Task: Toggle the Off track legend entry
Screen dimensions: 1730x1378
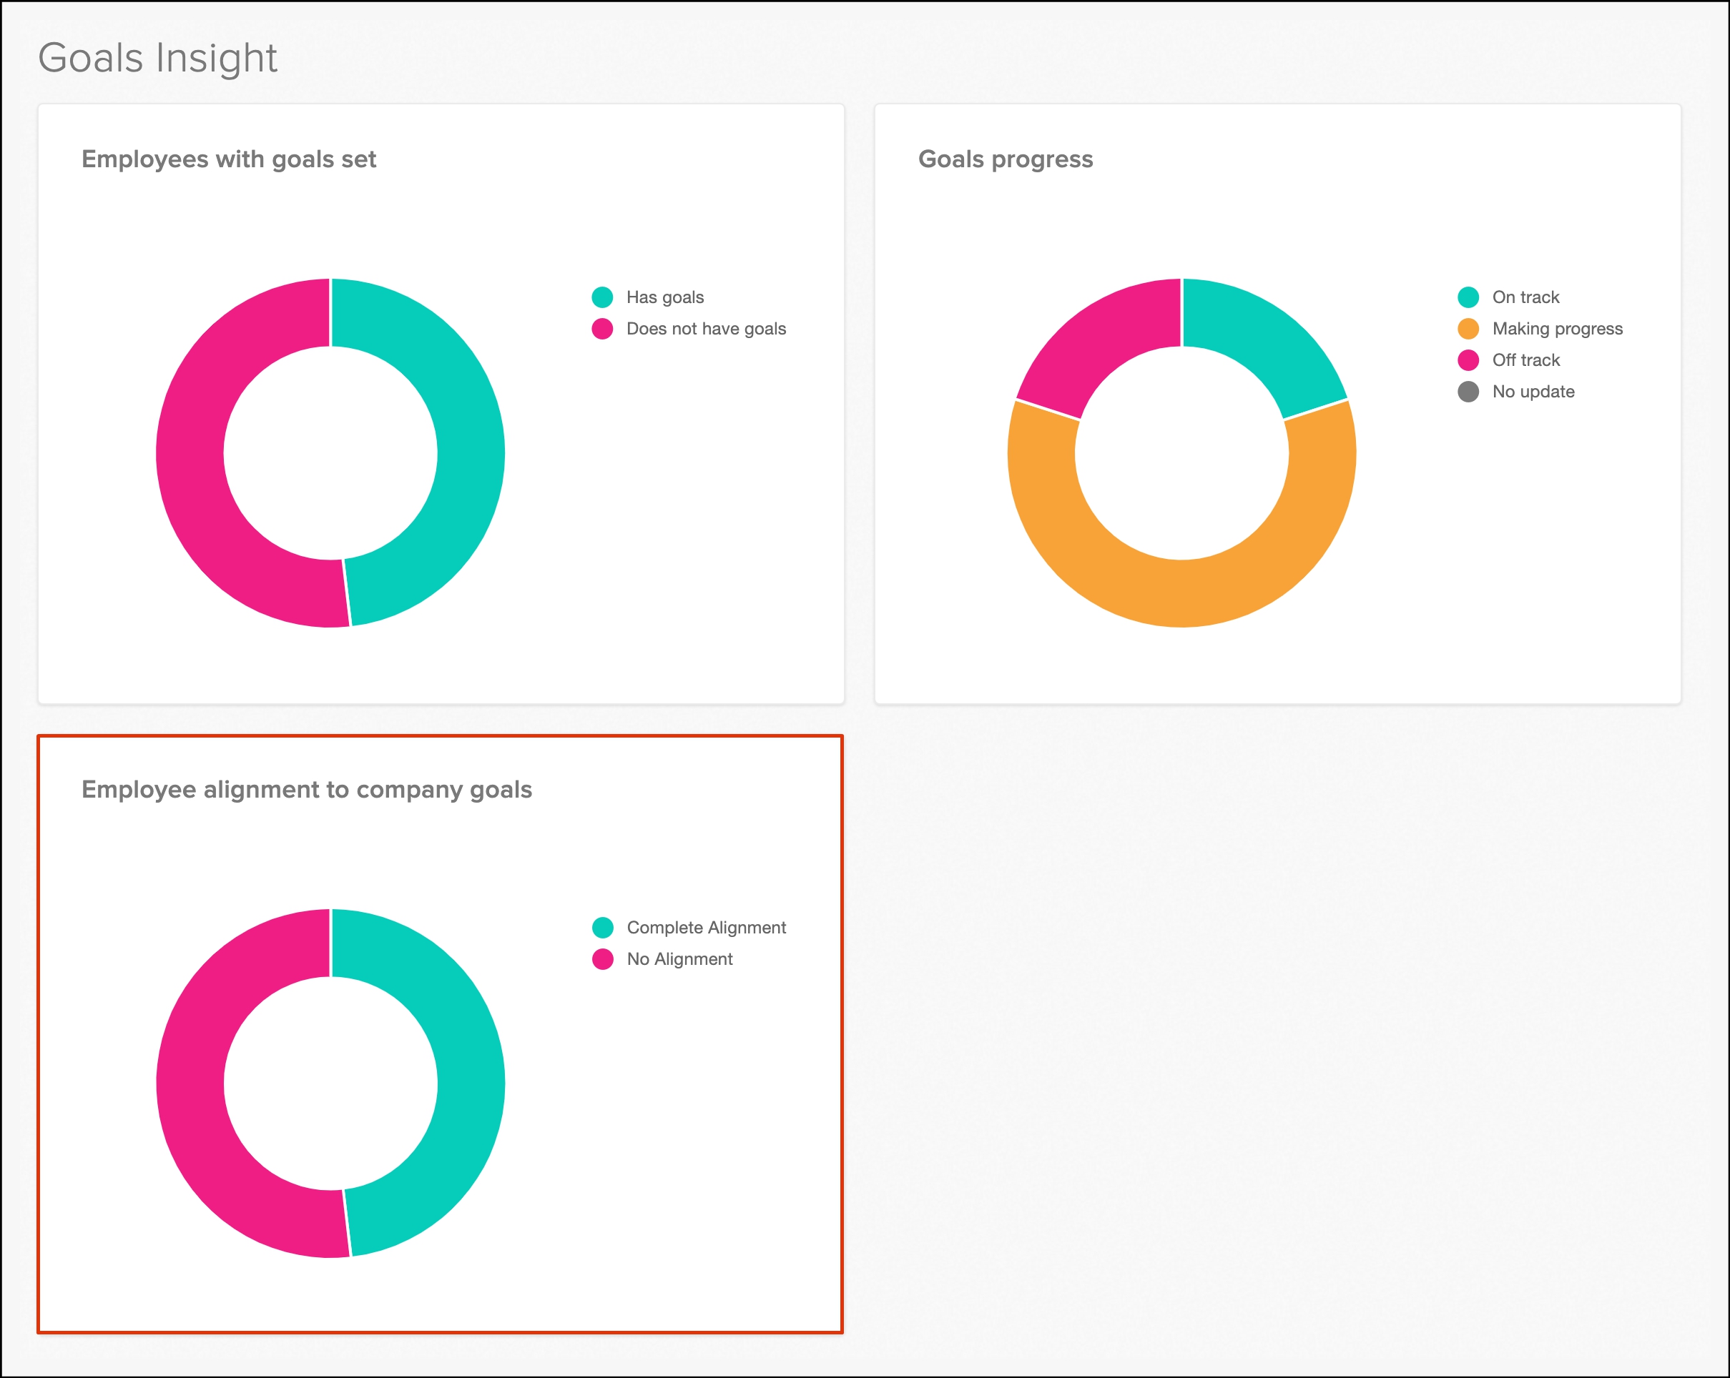Action: coord(1525,360)
